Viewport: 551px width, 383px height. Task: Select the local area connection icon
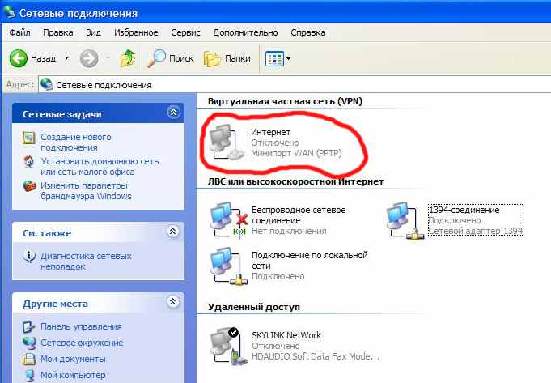pos(229,266)
